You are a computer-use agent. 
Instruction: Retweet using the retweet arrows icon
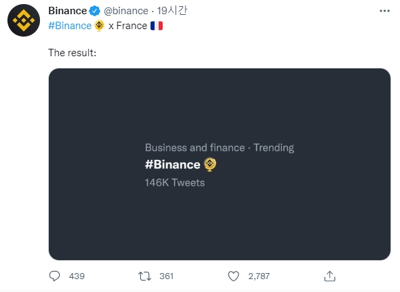(x=144, y=276)
